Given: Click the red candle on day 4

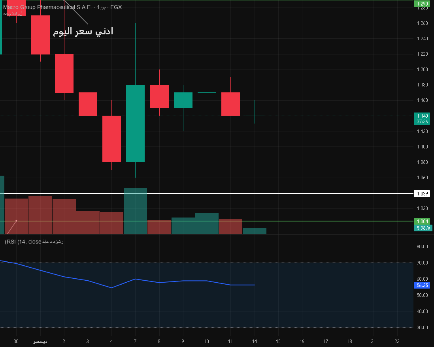Looking at the screenshot, I should point(111,139).
